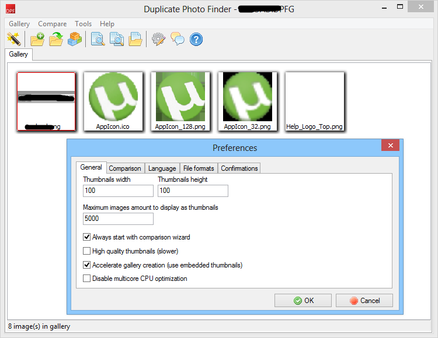Open preferences via gear and pencil icon
The height and width of the screenshot is (338, 438).
159,39
